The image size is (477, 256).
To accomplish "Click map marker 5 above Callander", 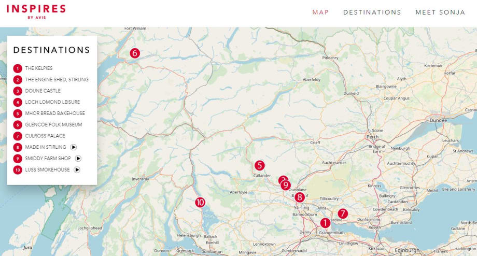I will (259, 165).
